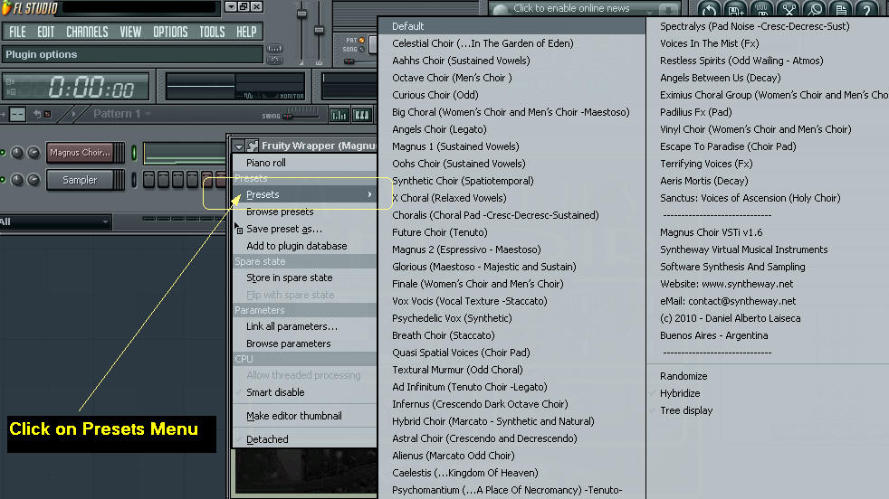Open the CHANNELS menu

tap(87, 32)
